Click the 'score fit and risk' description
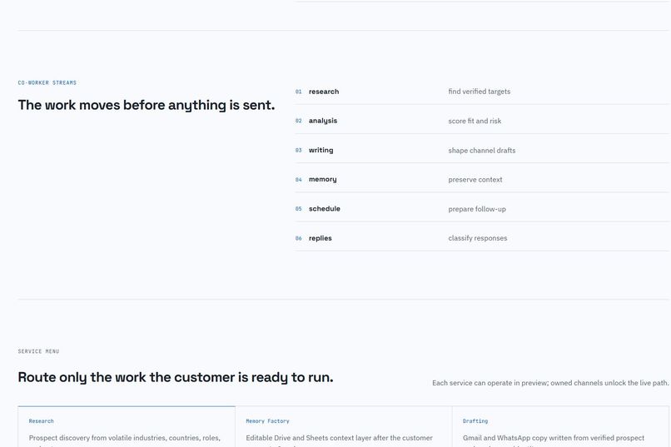 pos(475,121)
